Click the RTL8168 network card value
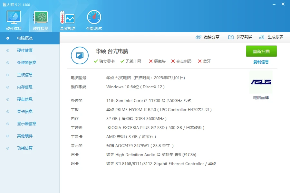The height and width of the screenshot is (193, 290). click(161, 164)
